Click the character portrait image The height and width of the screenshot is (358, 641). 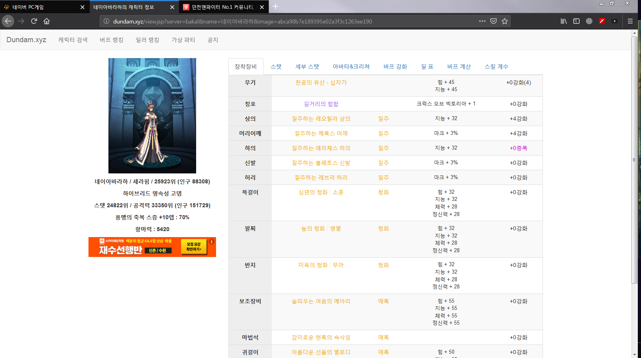[152, 116]
